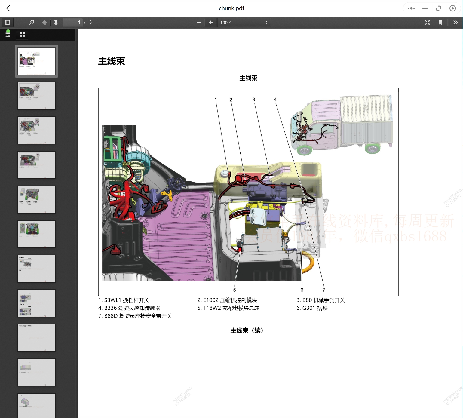Zoom out of the PDF

click(x=199, y=22)
